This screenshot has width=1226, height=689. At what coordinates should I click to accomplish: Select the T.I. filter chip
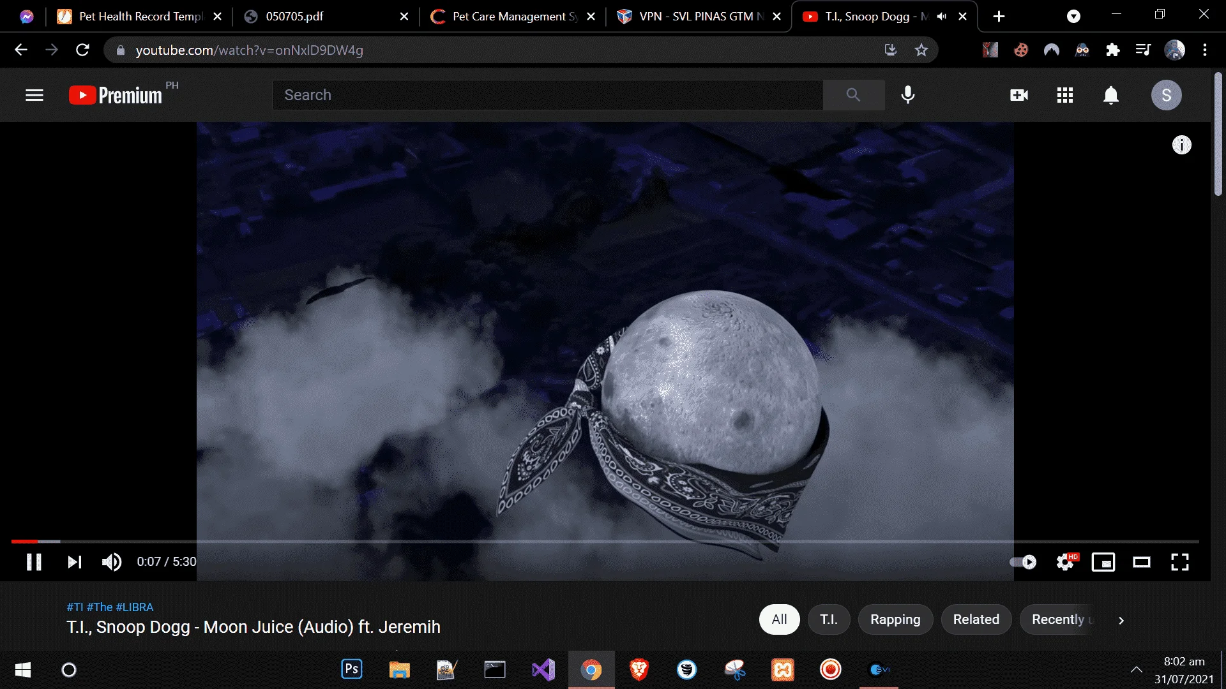coord(829,619)
